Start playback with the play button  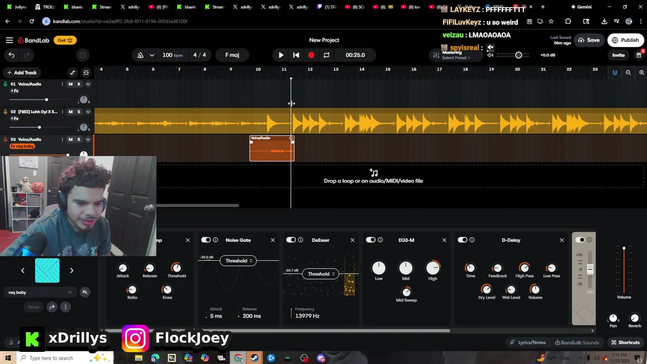pyautogui.click(x=281, y=55)
